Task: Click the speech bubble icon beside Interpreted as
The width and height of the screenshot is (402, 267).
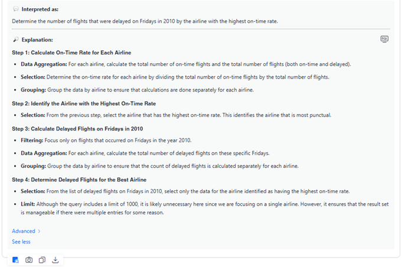Action: click(x=15, y=10)
